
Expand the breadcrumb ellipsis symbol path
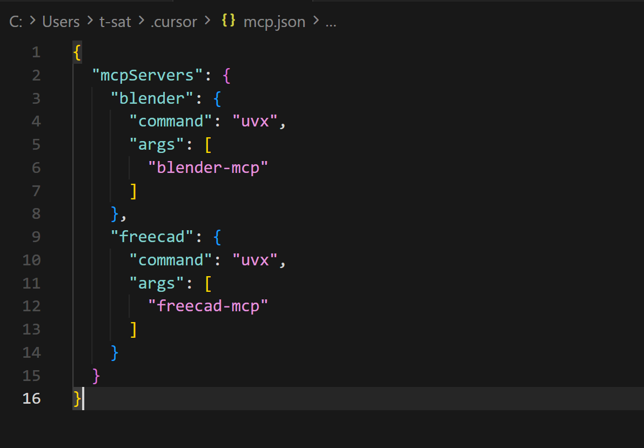click(x=331, y=23)
